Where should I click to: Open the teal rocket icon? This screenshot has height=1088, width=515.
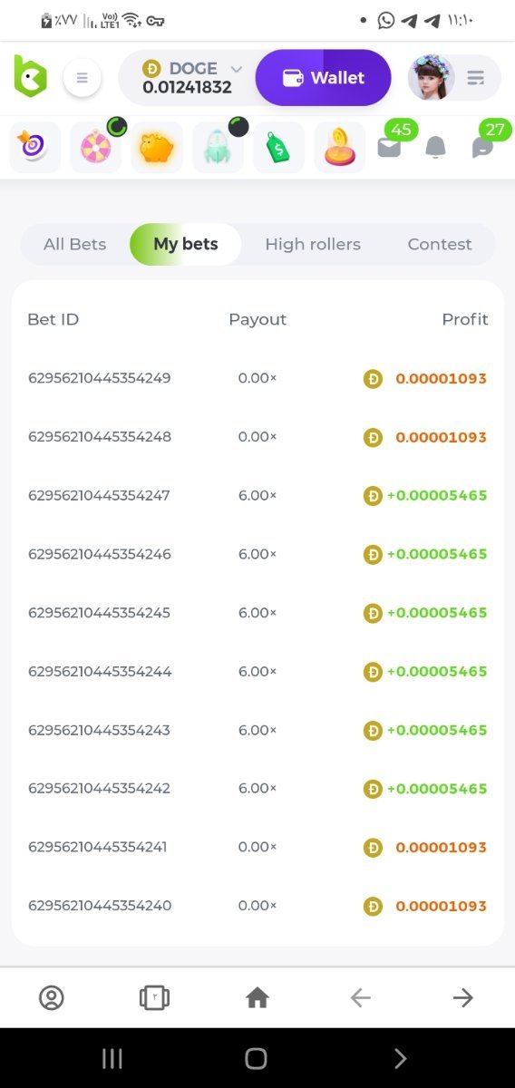point(218,147)
